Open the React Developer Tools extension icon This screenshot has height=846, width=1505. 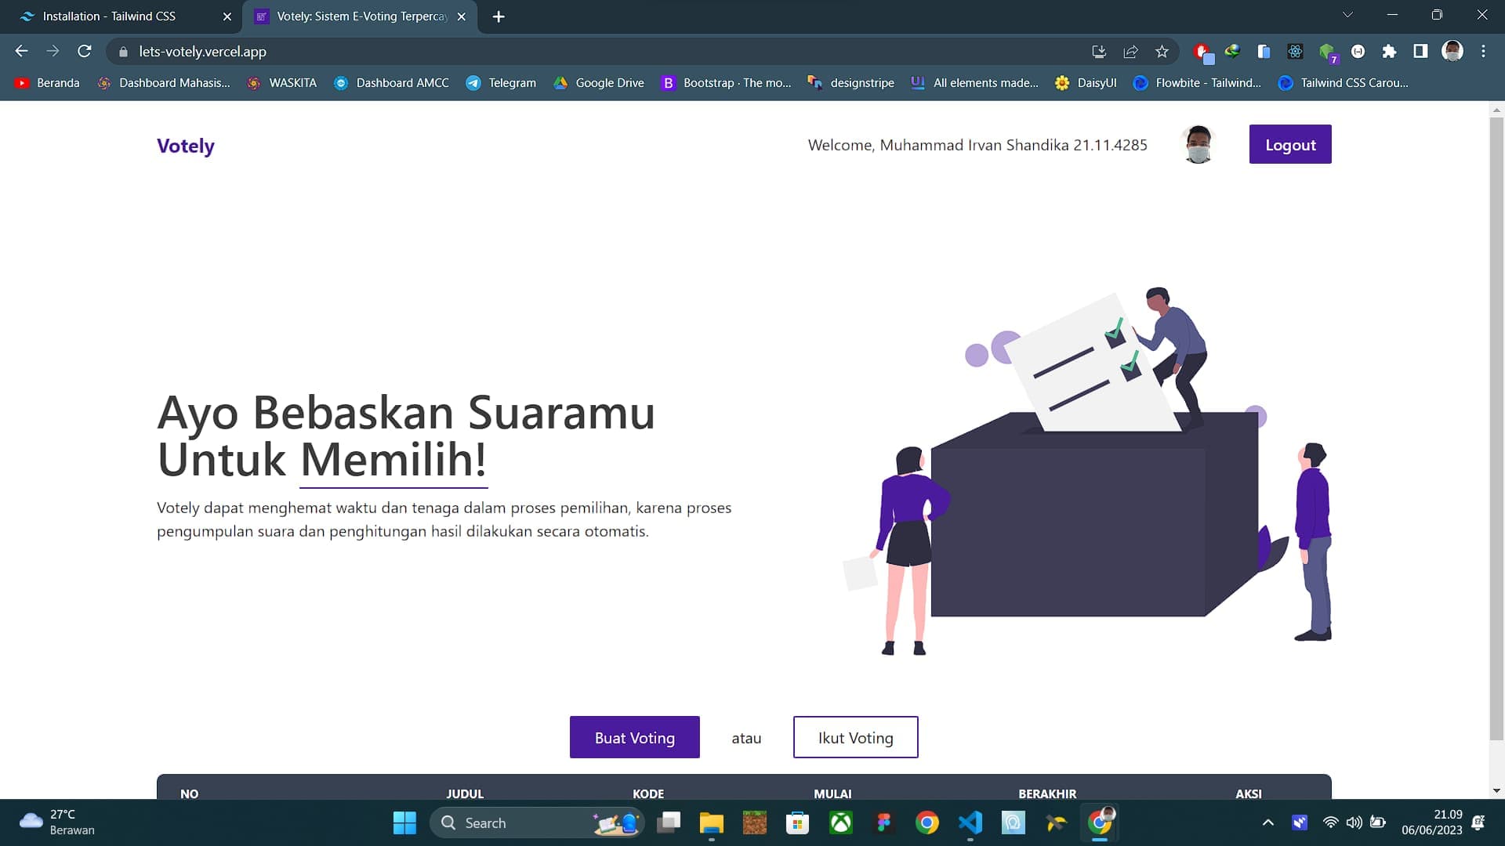click(1295, 52)
